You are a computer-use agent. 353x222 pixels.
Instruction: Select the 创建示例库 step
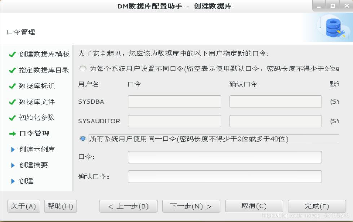coord(37,149)
